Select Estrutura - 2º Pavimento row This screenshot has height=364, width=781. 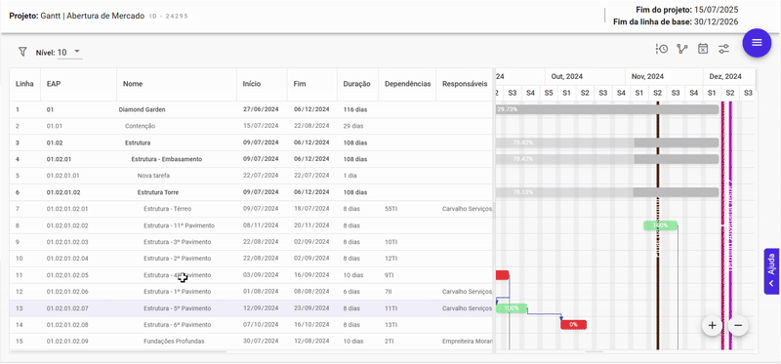251,259
